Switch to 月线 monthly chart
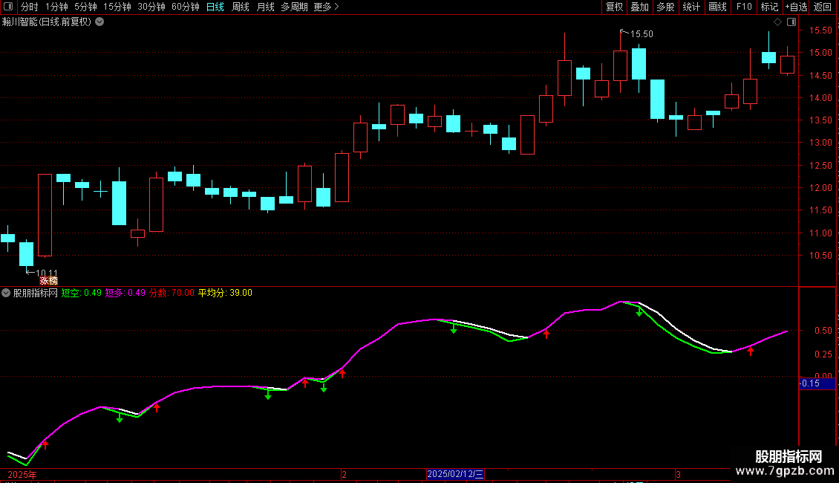The image size is (839, 483). tap(265, 7)
